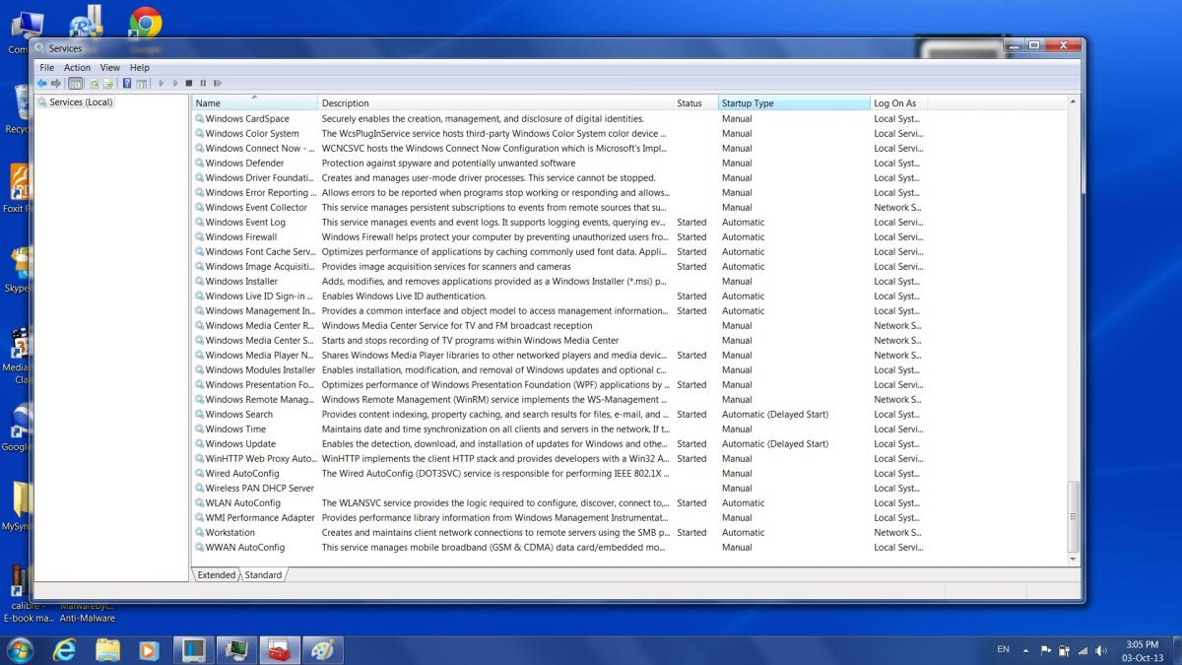Sort by the Description column header
This screenshot has height=665, width=1182.
[x=495, y=102]
